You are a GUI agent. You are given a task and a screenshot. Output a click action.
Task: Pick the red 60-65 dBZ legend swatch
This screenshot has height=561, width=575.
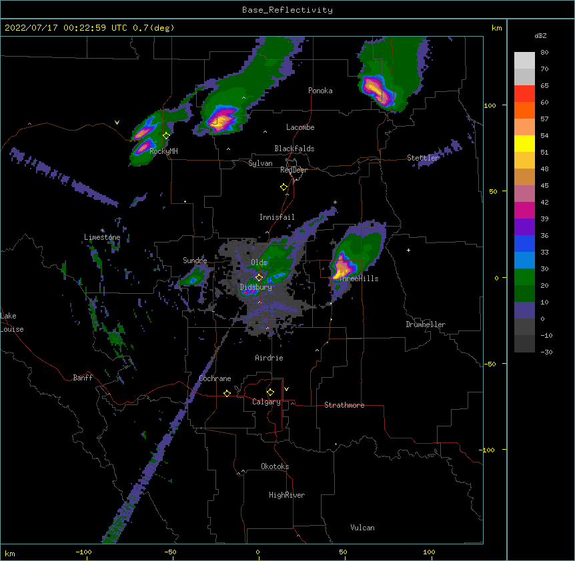[x=524, y=94]
